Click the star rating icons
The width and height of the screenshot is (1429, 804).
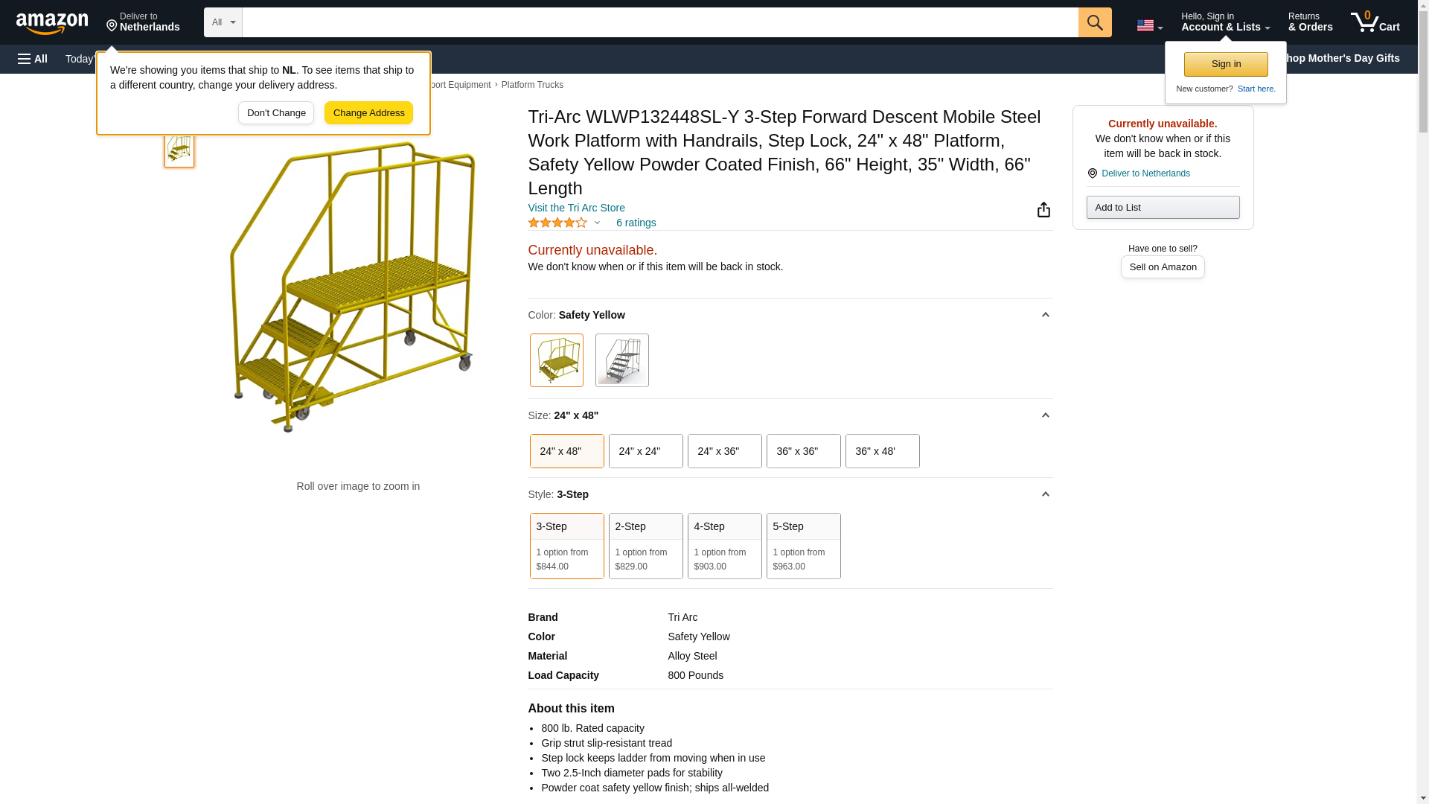[x=557, y=223]
